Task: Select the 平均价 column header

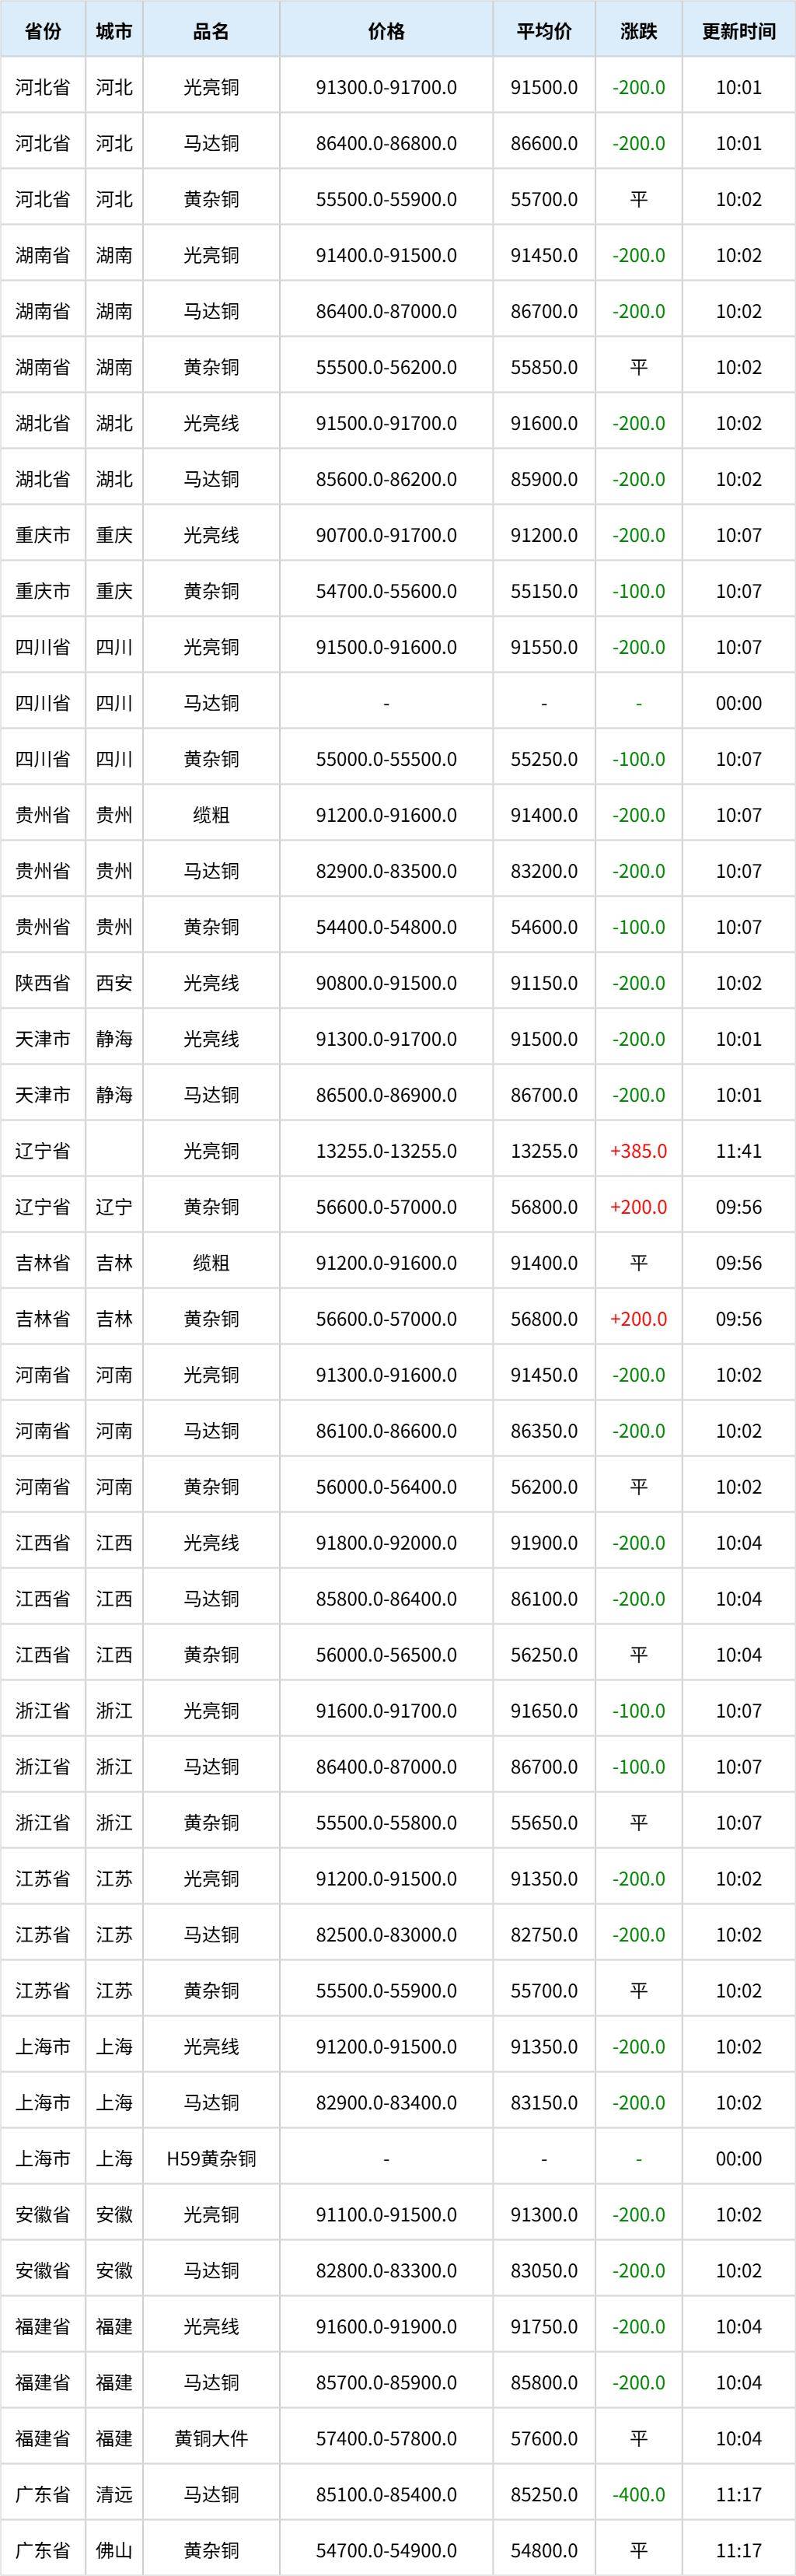Action: point(544,31)
